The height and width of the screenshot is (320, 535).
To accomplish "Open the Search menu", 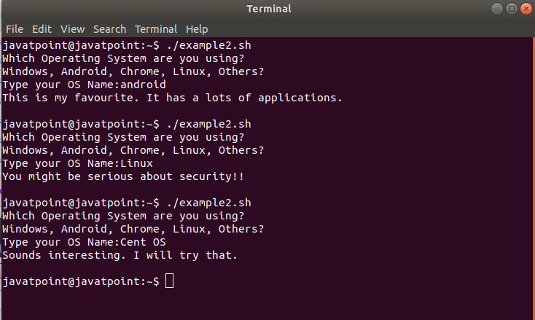I will click(109, 29).
